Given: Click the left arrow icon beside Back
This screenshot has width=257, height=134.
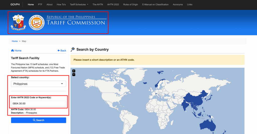Looking at the screenshot, I should (x=59, y=50).
